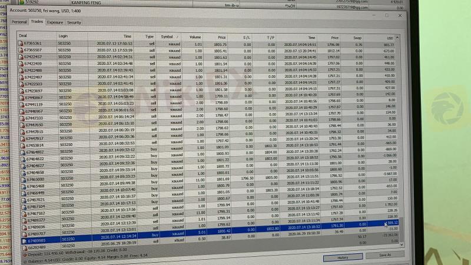Click the Save As button

click(x=385, y=255)
